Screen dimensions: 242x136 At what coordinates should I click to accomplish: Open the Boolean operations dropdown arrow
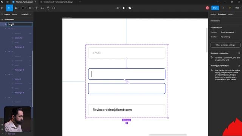tap(132, 8)
